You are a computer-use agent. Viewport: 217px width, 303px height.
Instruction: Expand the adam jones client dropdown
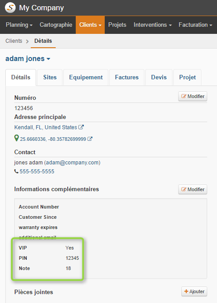[x=28, y=58]
